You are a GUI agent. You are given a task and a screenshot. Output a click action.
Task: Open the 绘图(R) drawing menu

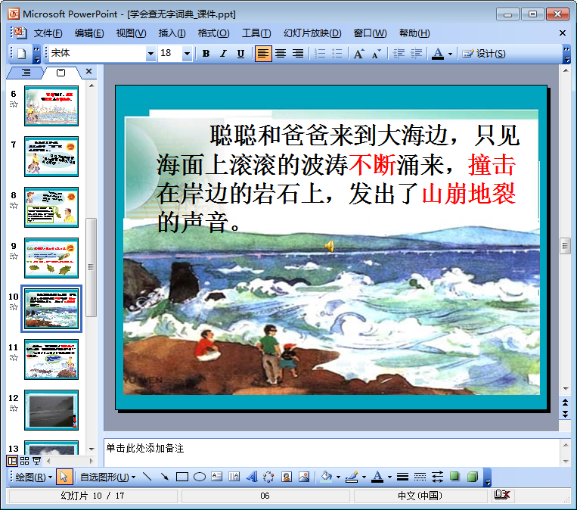34,477
